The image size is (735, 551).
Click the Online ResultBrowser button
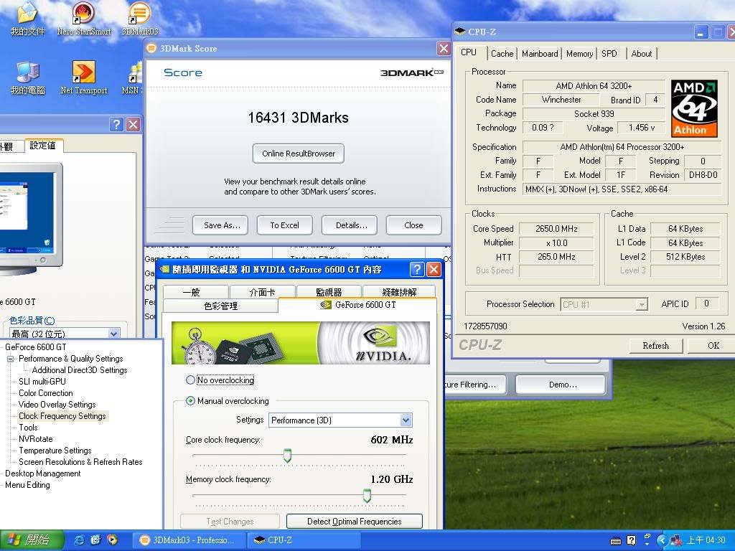point(299,154)
